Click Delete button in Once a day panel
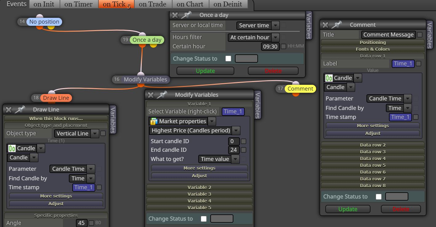This screenshot has width=436, height=227. [x=273, y=71]
